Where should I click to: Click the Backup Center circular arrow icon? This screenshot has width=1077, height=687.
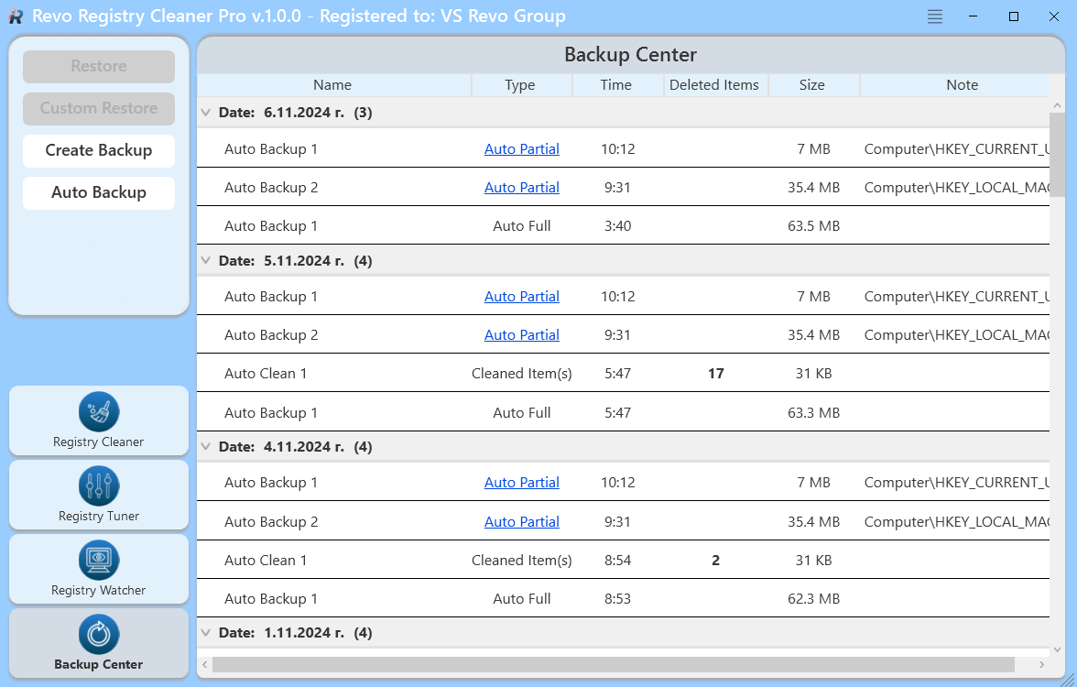pos(99,635)
